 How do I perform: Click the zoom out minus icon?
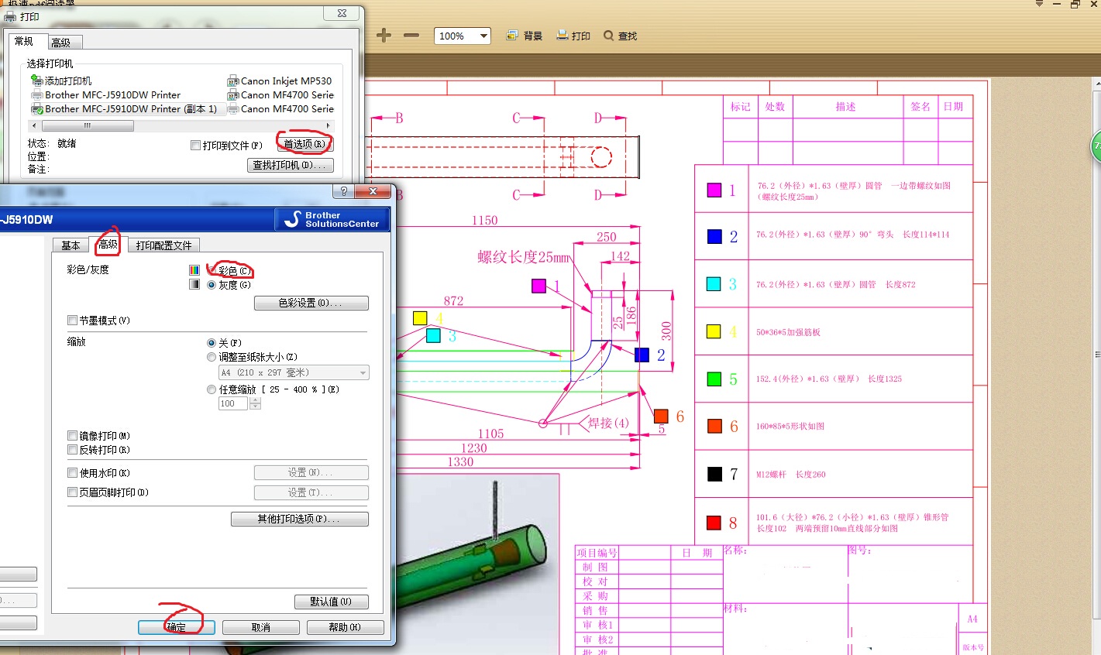pos(411,36)
